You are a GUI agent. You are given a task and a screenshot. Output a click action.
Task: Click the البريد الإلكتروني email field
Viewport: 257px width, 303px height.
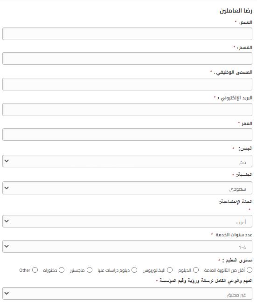[x=127, y=110]
